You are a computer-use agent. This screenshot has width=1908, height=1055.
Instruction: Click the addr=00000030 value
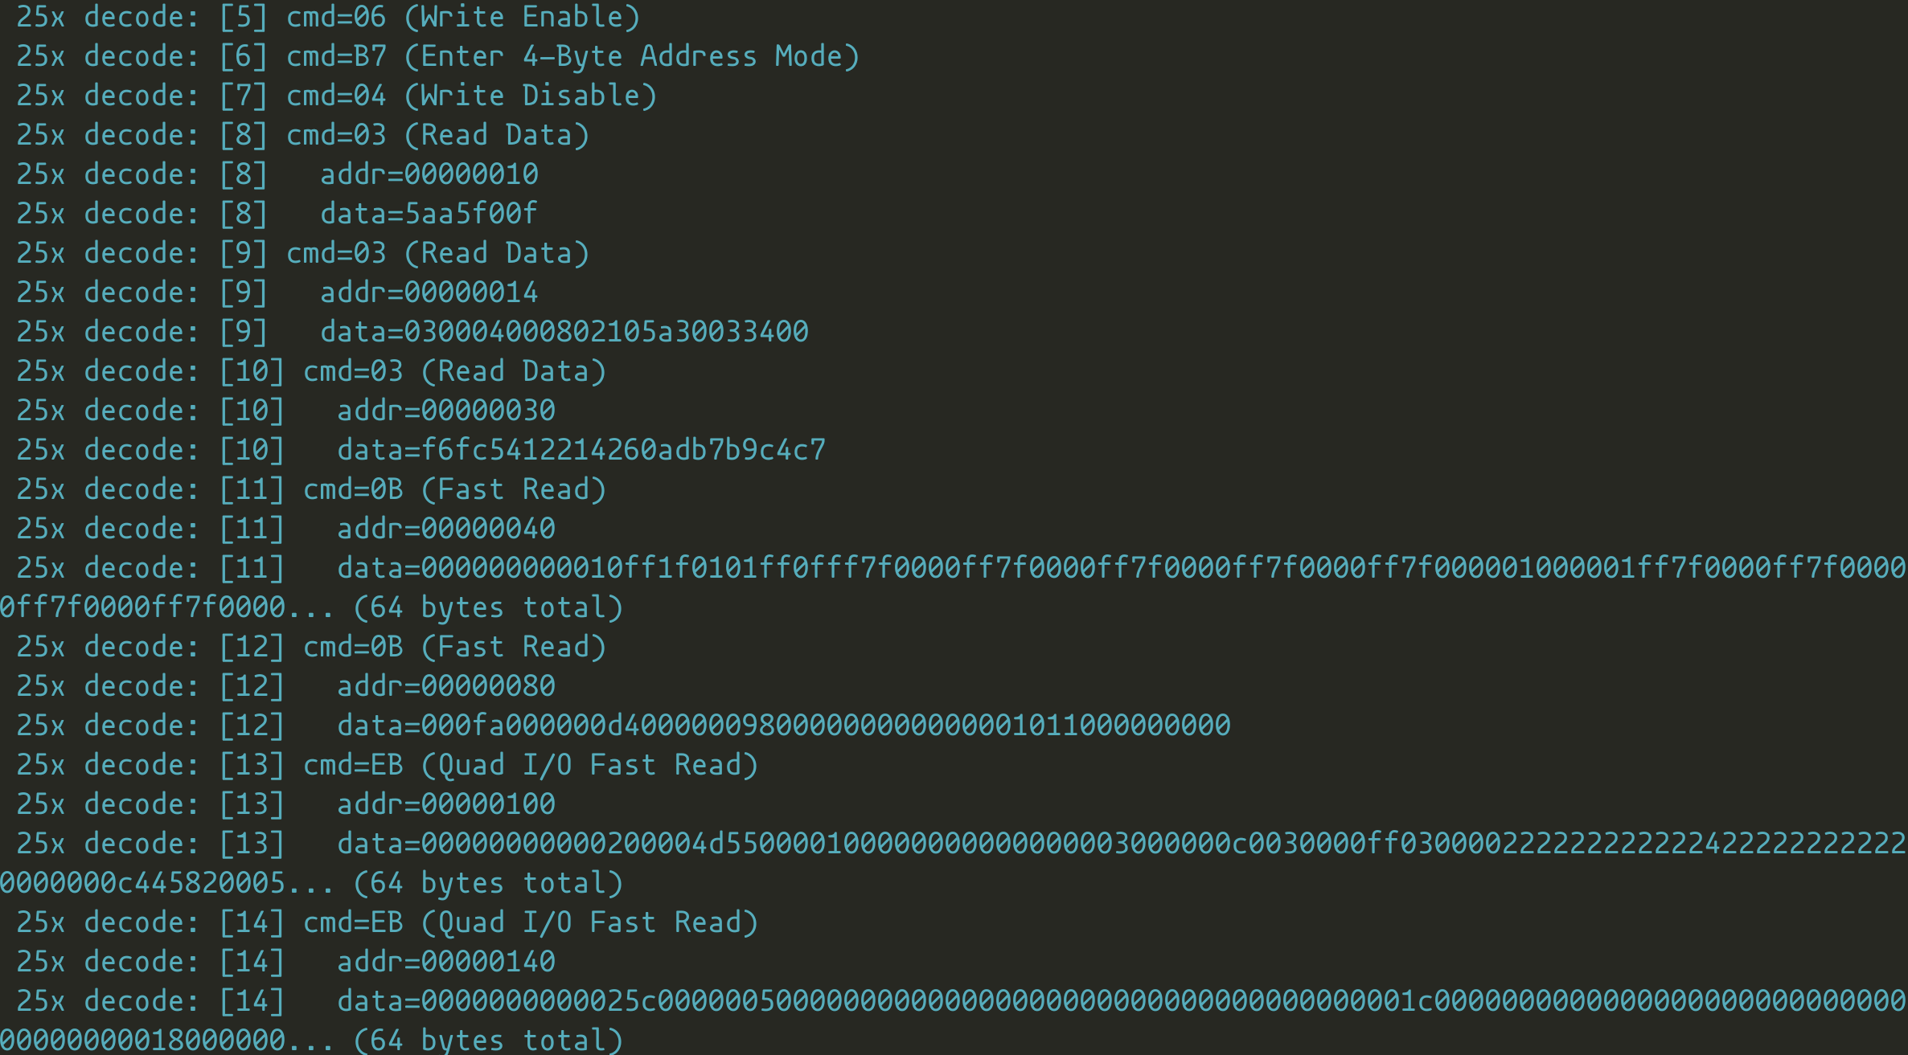point(446,411)
